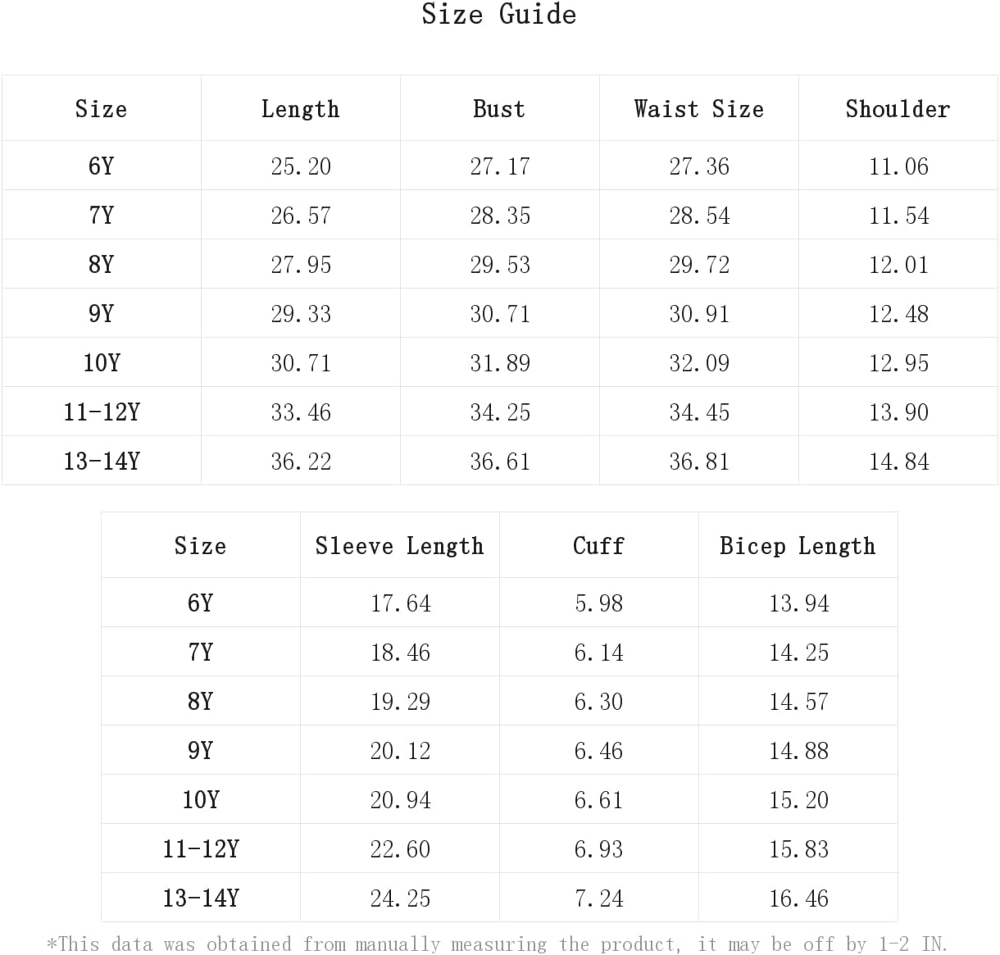Screen dimensions: 1000x955
Task: Click the Cuff column header
Action: tap(598, 546)
